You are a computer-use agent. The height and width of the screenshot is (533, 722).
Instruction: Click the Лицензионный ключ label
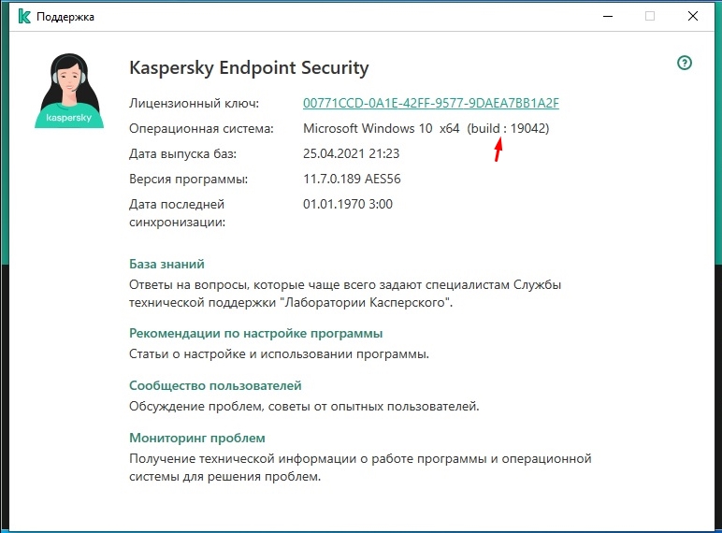pos(194,104)
